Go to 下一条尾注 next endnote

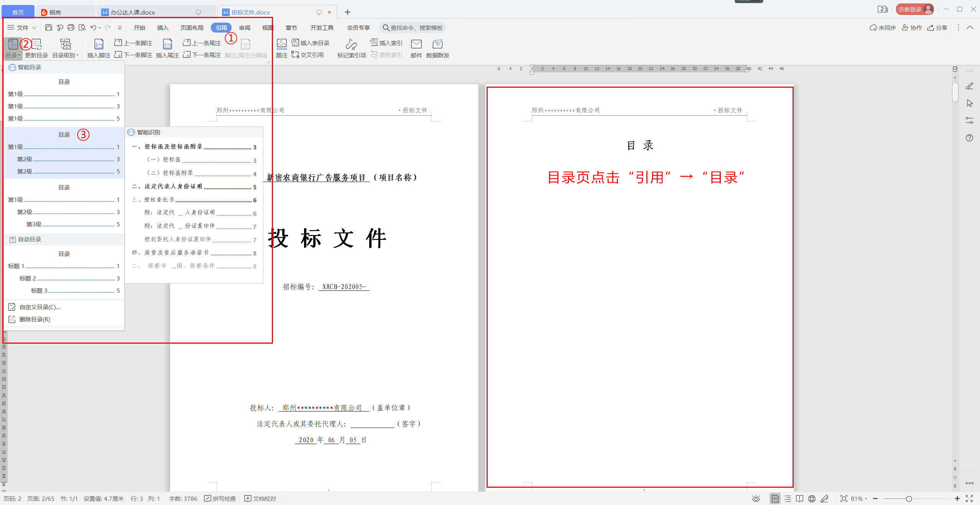point(202,55)
